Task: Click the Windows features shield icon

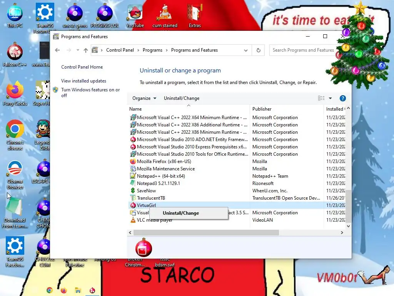Action: (x=55, y=90)
